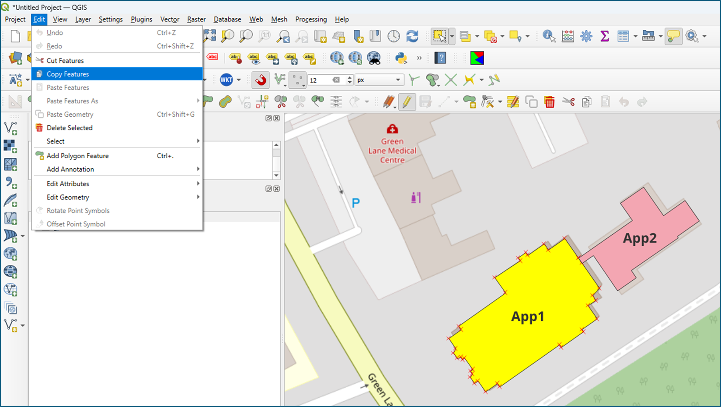Screen dimensions: 721x407
Task: Open the Raster menu
Action: 196,19
